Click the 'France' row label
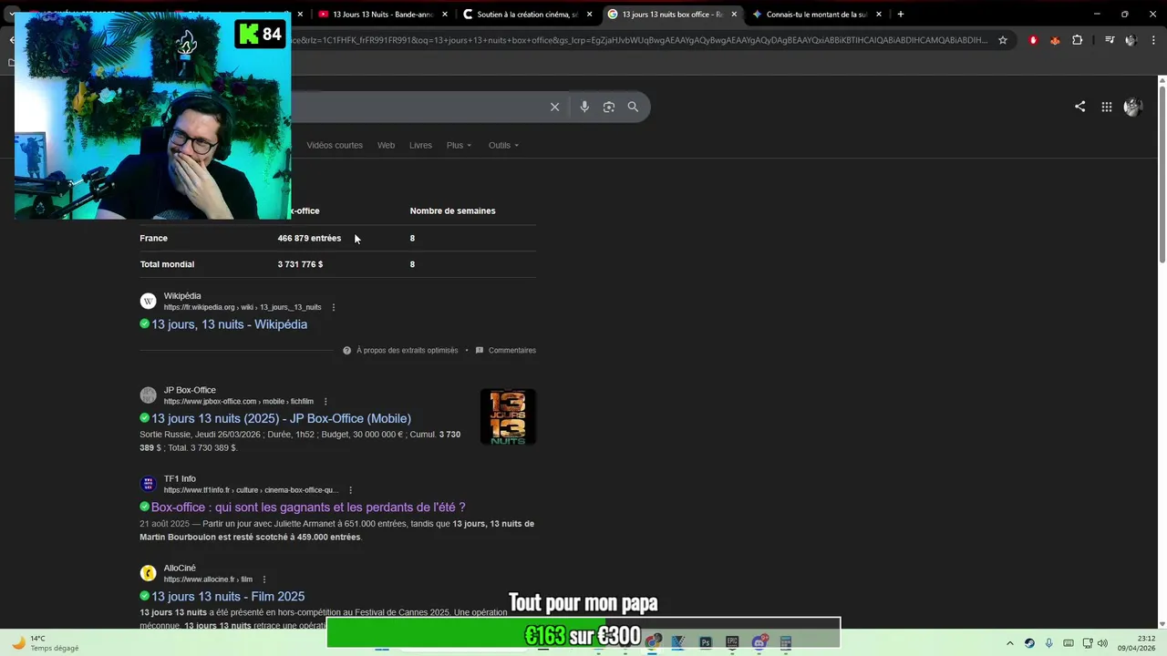This screenshot has height=656, width=1167. click(153, 238)
